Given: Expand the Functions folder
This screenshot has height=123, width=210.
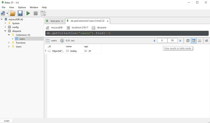Looking at the screenshot, I should click(x=9, y=43).
